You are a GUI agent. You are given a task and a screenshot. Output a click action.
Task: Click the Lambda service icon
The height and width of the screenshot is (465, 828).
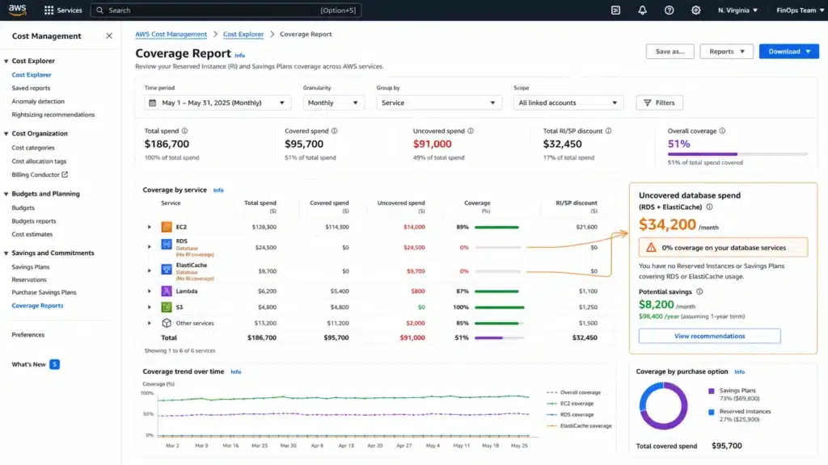(x=167, y=291)
